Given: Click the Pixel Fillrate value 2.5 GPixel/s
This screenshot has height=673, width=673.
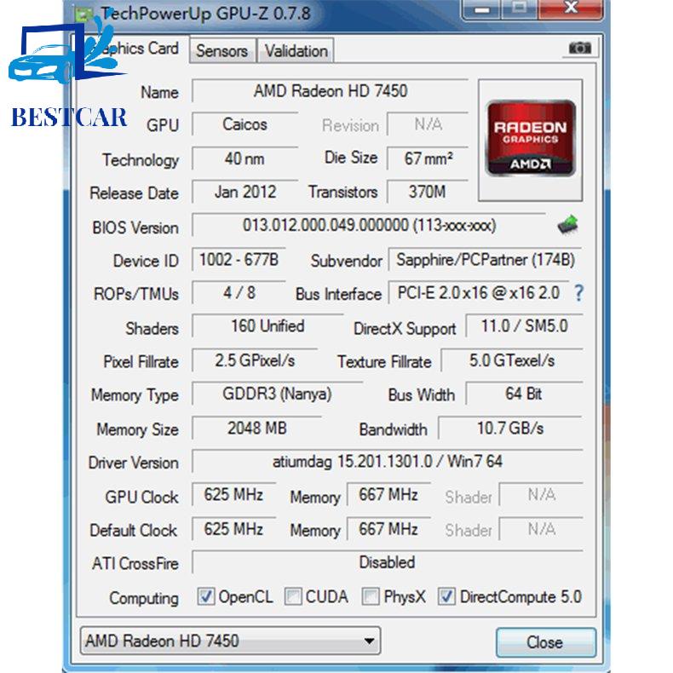Looking at the screenshot, I should pyautogui.click(x=255, y=360).
